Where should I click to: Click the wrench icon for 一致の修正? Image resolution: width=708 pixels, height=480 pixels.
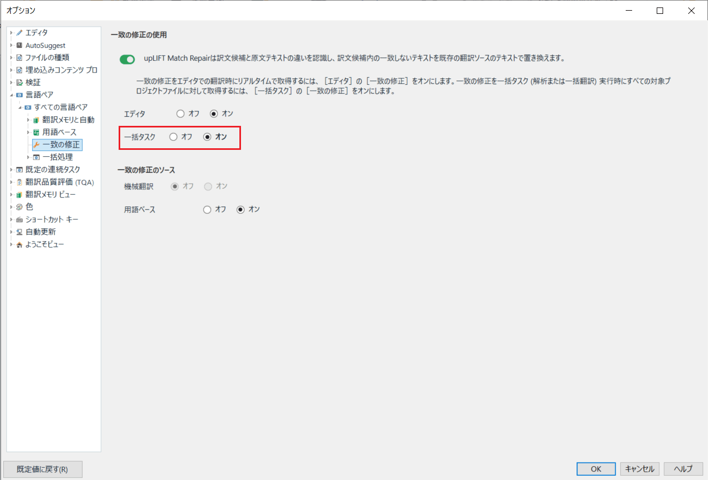click(x=36, y=145)
